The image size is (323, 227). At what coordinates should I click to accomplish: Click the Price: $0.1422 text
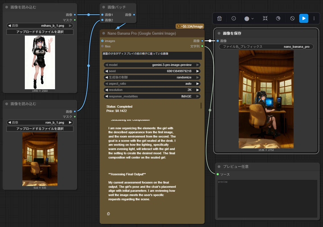tap(116, 111)
